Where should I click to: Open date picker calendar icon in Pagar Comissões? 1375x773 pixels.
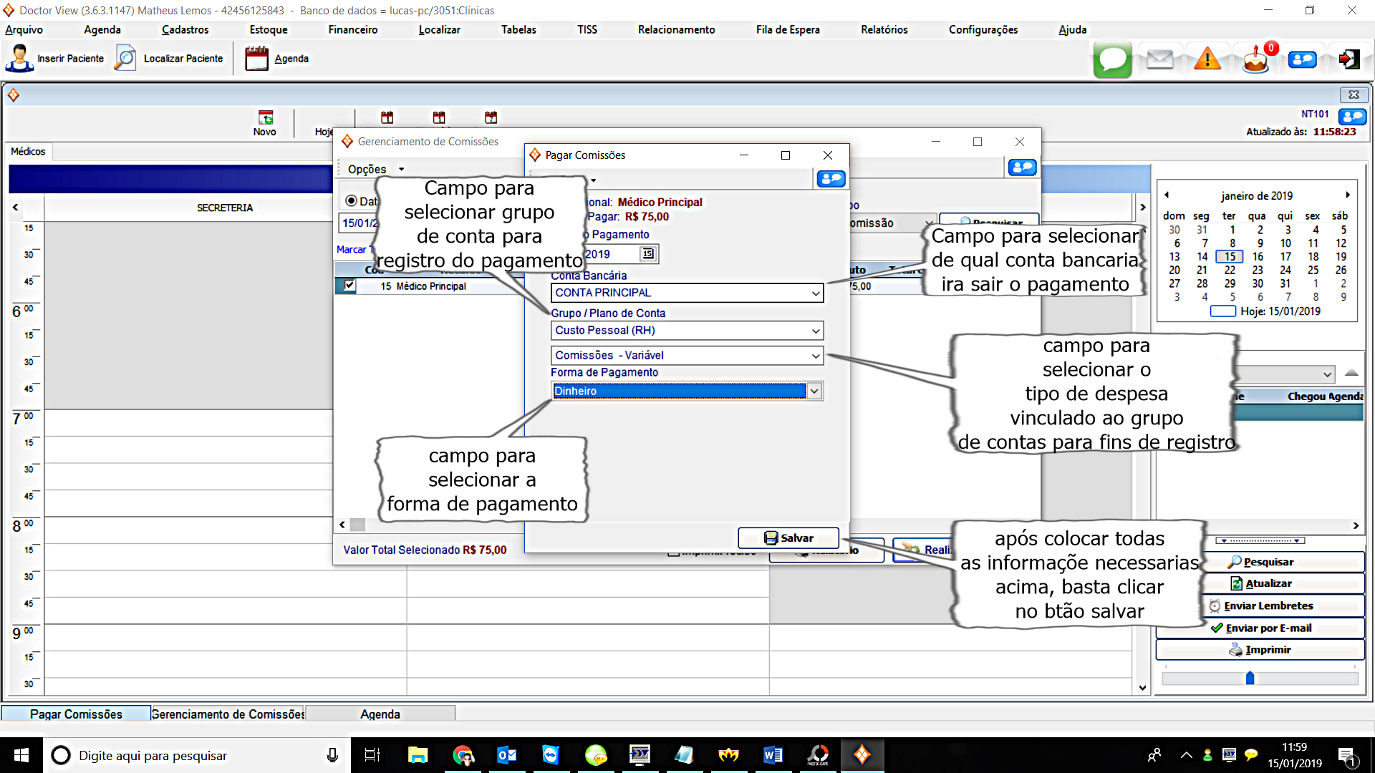pos(647,254)
